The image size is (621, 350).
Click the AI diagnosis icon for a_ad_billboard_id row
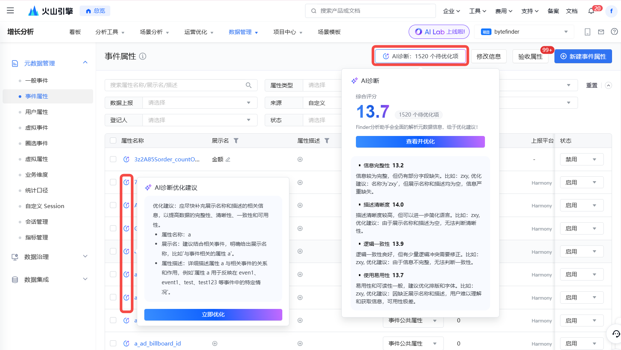pyautogui.click(x=126, y=344)
